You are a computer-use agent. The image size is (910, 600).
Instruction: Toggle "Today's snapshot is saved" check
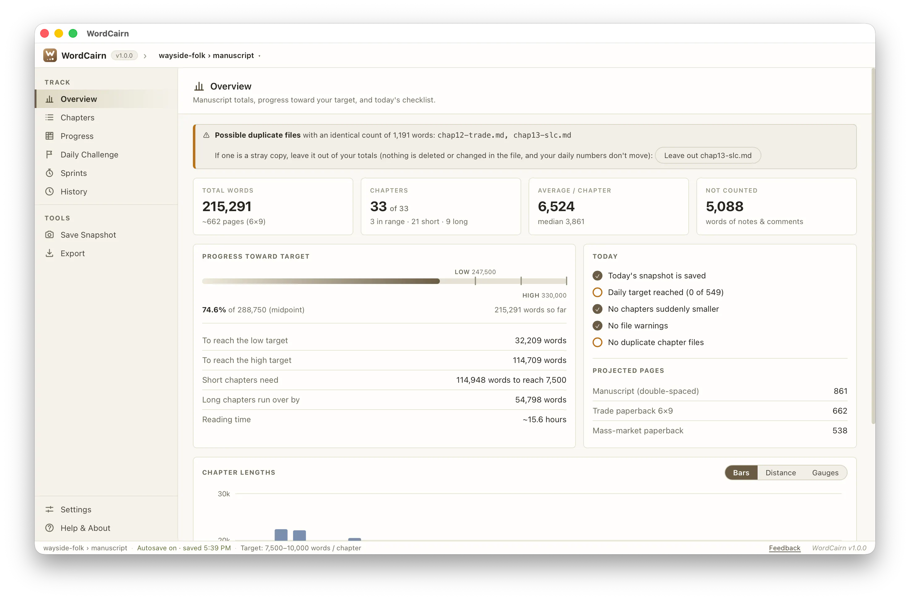(597, 276)
